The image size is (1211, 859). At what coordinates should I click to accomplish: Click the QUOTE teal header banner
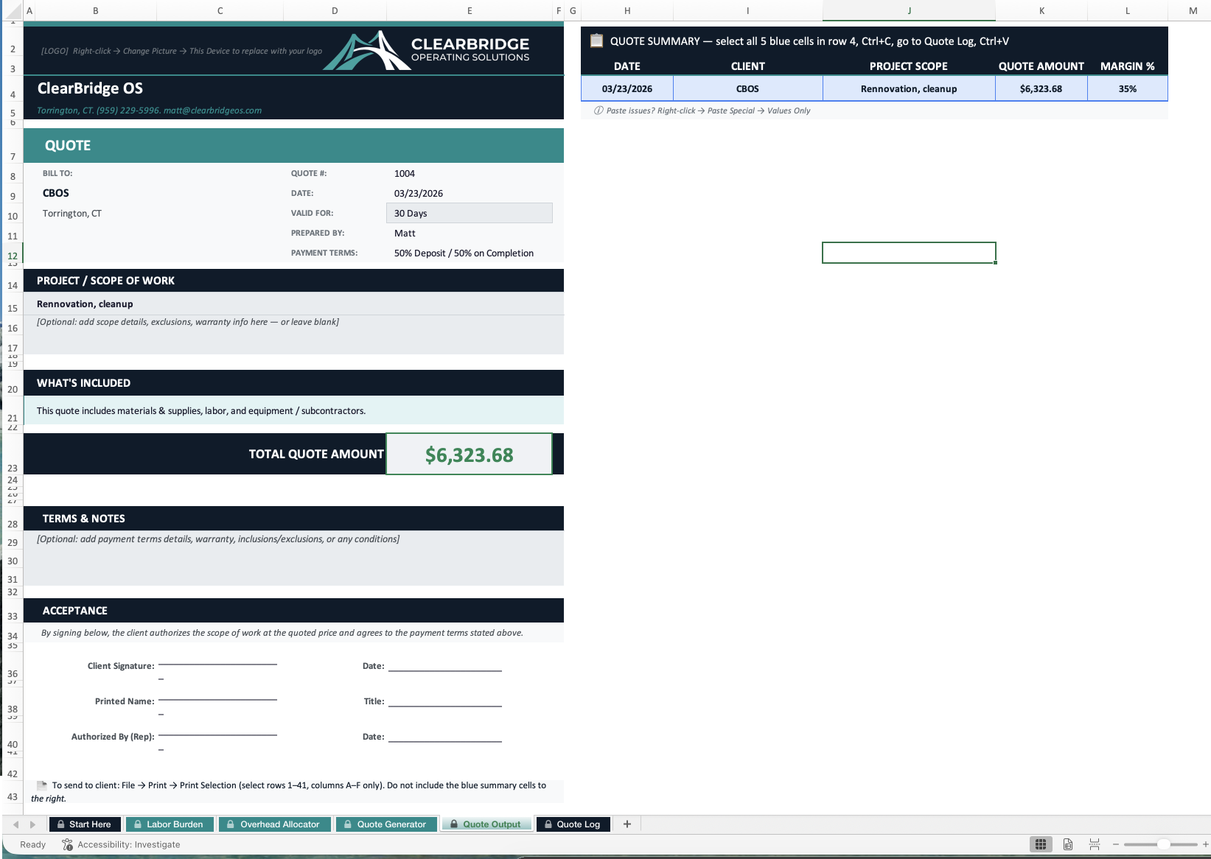click(293, 145)
